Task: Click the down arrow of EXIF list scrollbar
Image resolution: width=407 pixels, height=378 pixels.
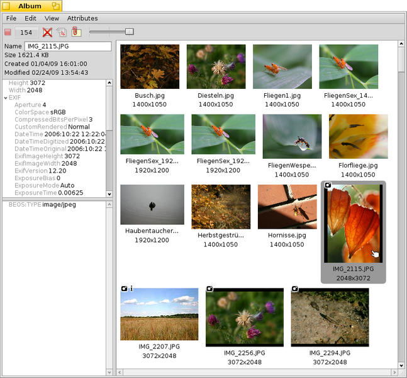Action: [109, 194]
